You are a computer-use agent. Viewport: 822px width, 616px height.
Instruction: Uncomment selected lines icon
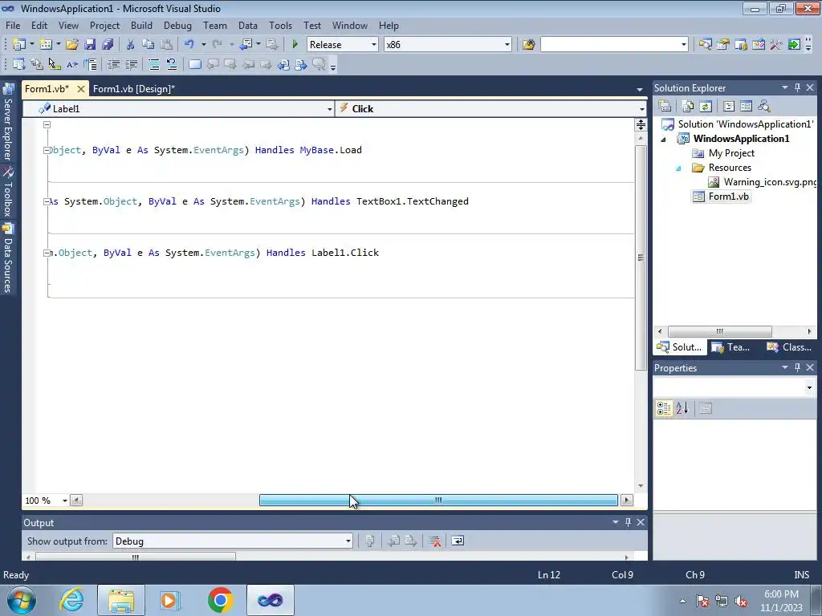point(172,64)
